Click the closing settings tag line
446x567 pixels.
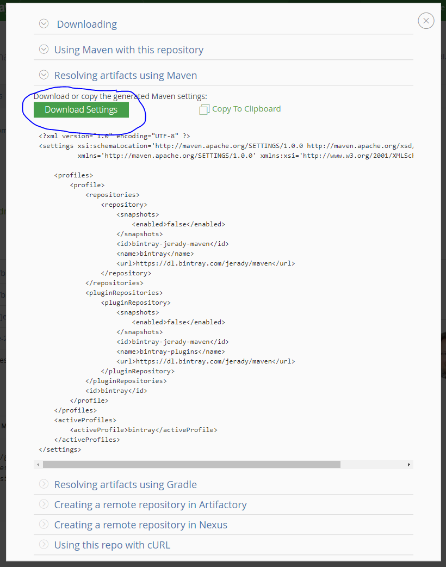pos(60,449)
